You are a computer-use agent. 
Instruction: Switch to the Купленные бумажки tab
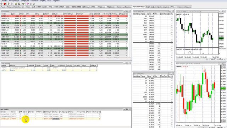click(124, 7)
